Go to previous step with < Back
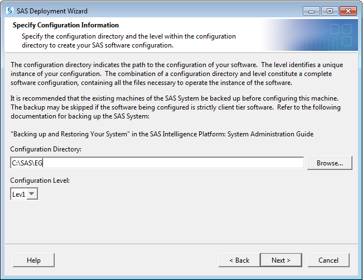The width and height of the screenshot is (363, 280). click(x=239, y=260)
